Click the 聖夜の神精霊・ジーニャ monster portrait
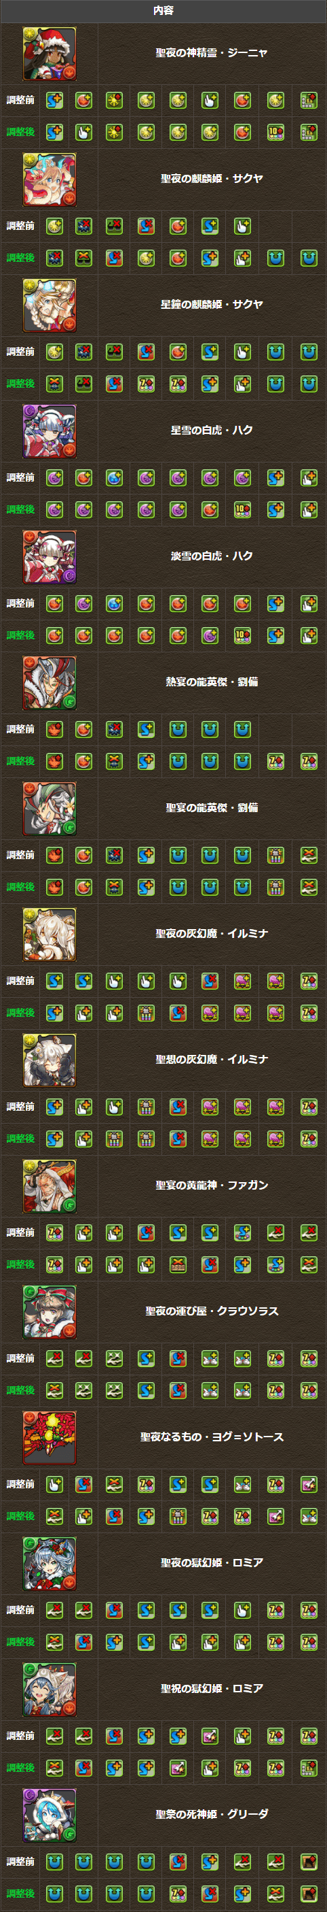 coord(49,54)
